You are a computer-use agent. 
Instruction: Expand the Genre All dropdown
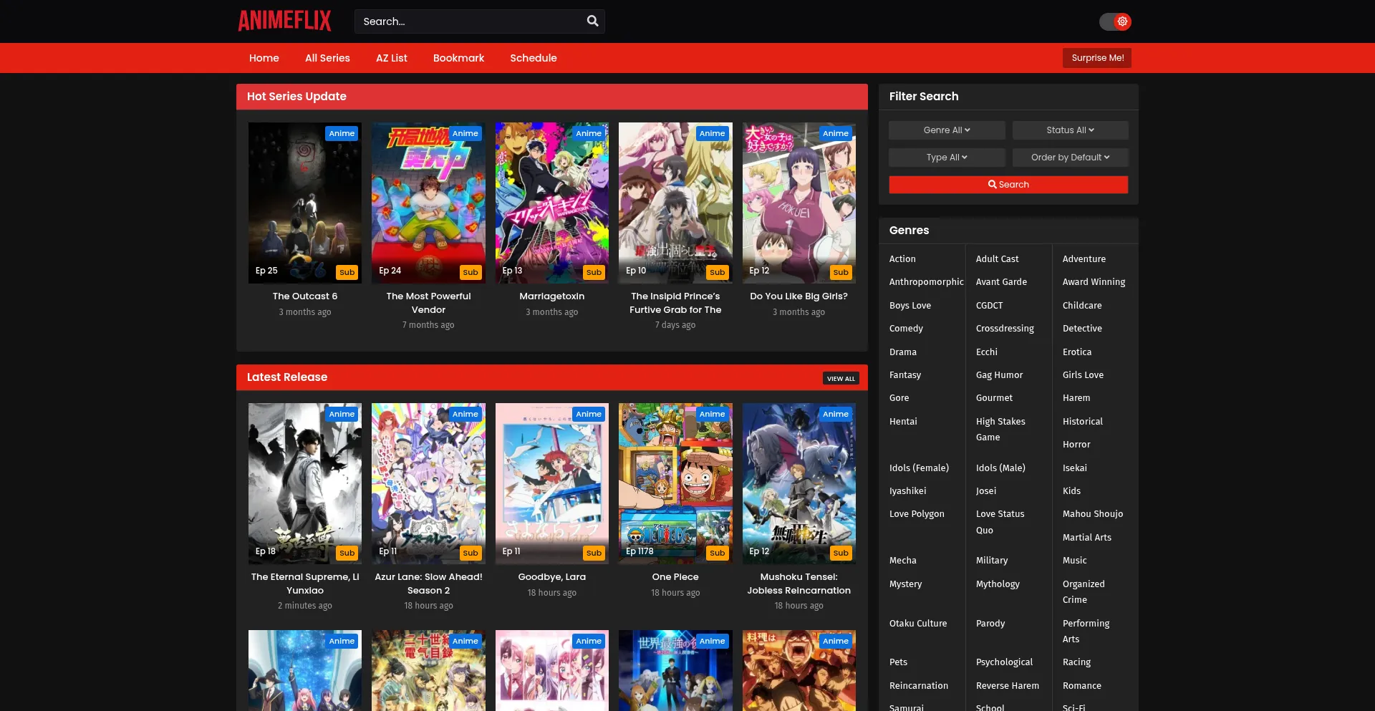click(947, 130)
